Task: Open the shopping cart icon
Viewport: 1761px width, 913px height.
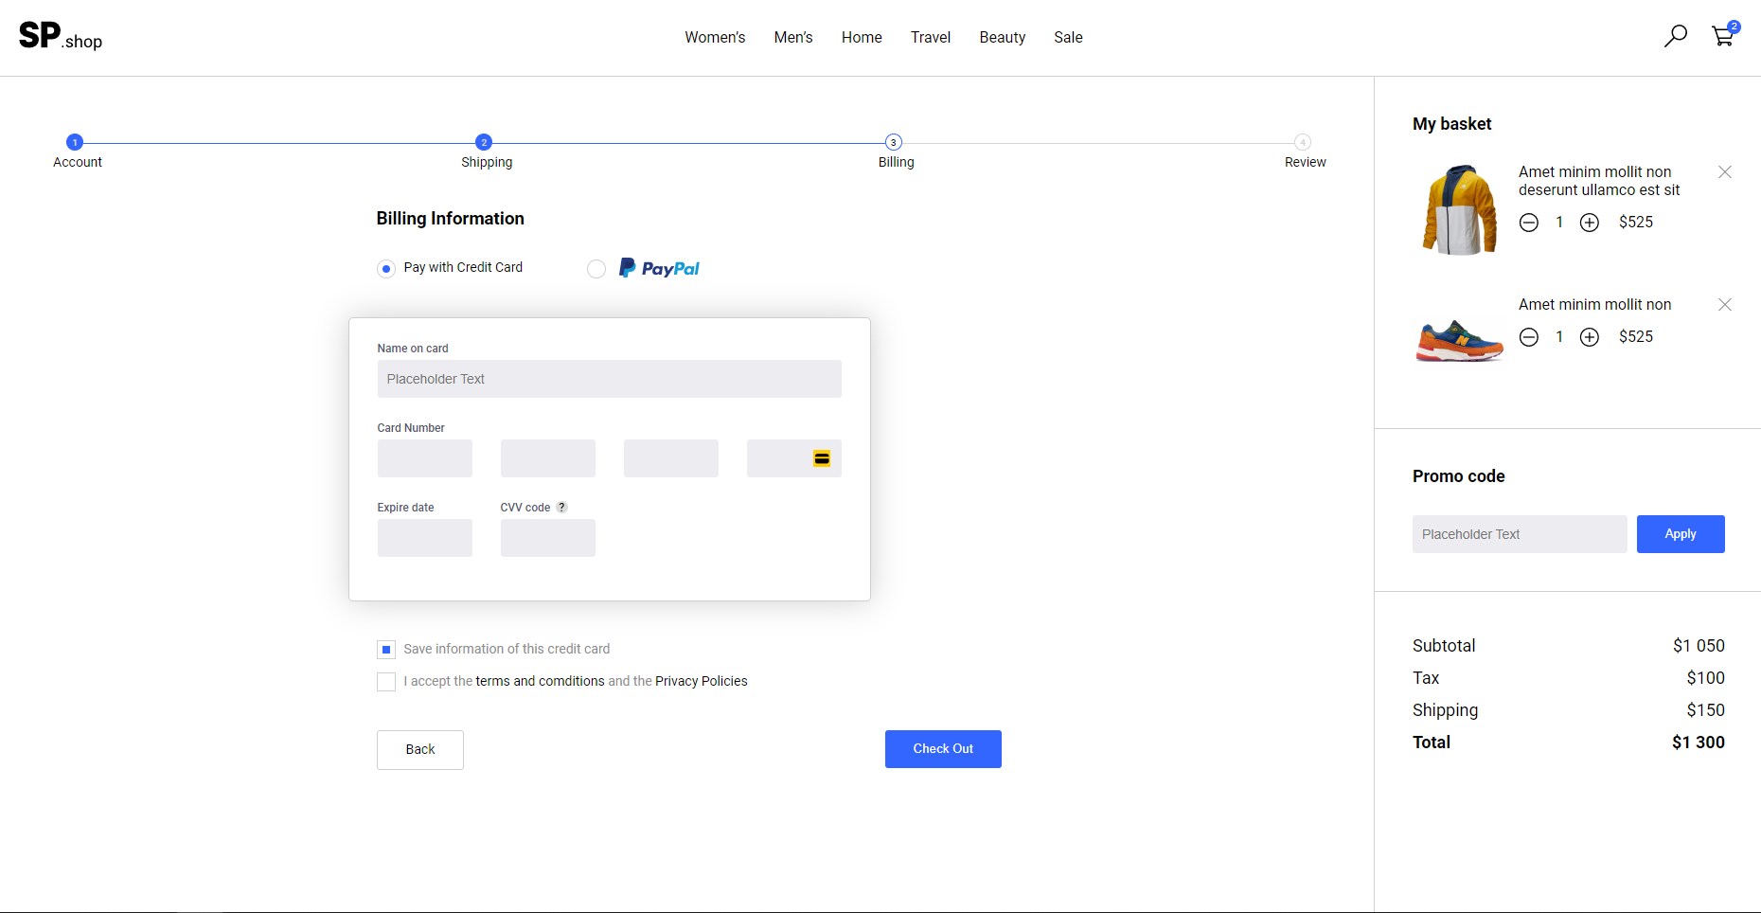Action: pos(1723,36)
